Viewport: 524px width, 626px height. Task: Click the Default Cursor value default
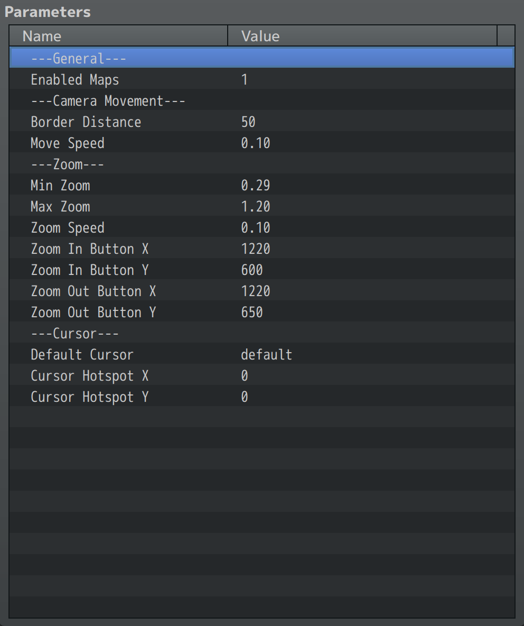tap(266, 355)
